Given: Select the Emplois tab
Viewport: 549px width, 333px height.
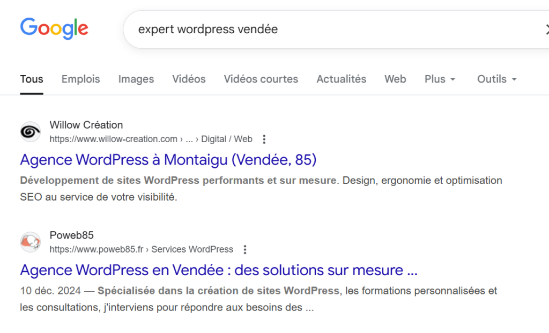Looking at the screenshot, I should pos(80,79).
